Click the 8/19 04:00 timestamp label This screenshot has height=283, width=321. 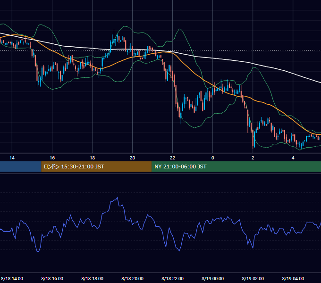click(293, 278)
